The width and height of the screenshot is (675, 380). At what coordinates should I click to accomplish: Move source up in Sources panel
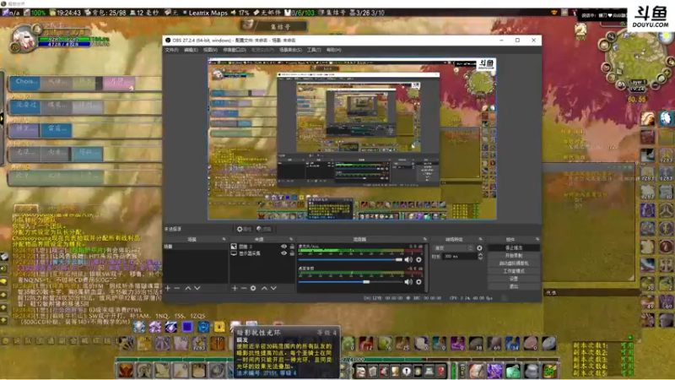(x=264, y=288)
